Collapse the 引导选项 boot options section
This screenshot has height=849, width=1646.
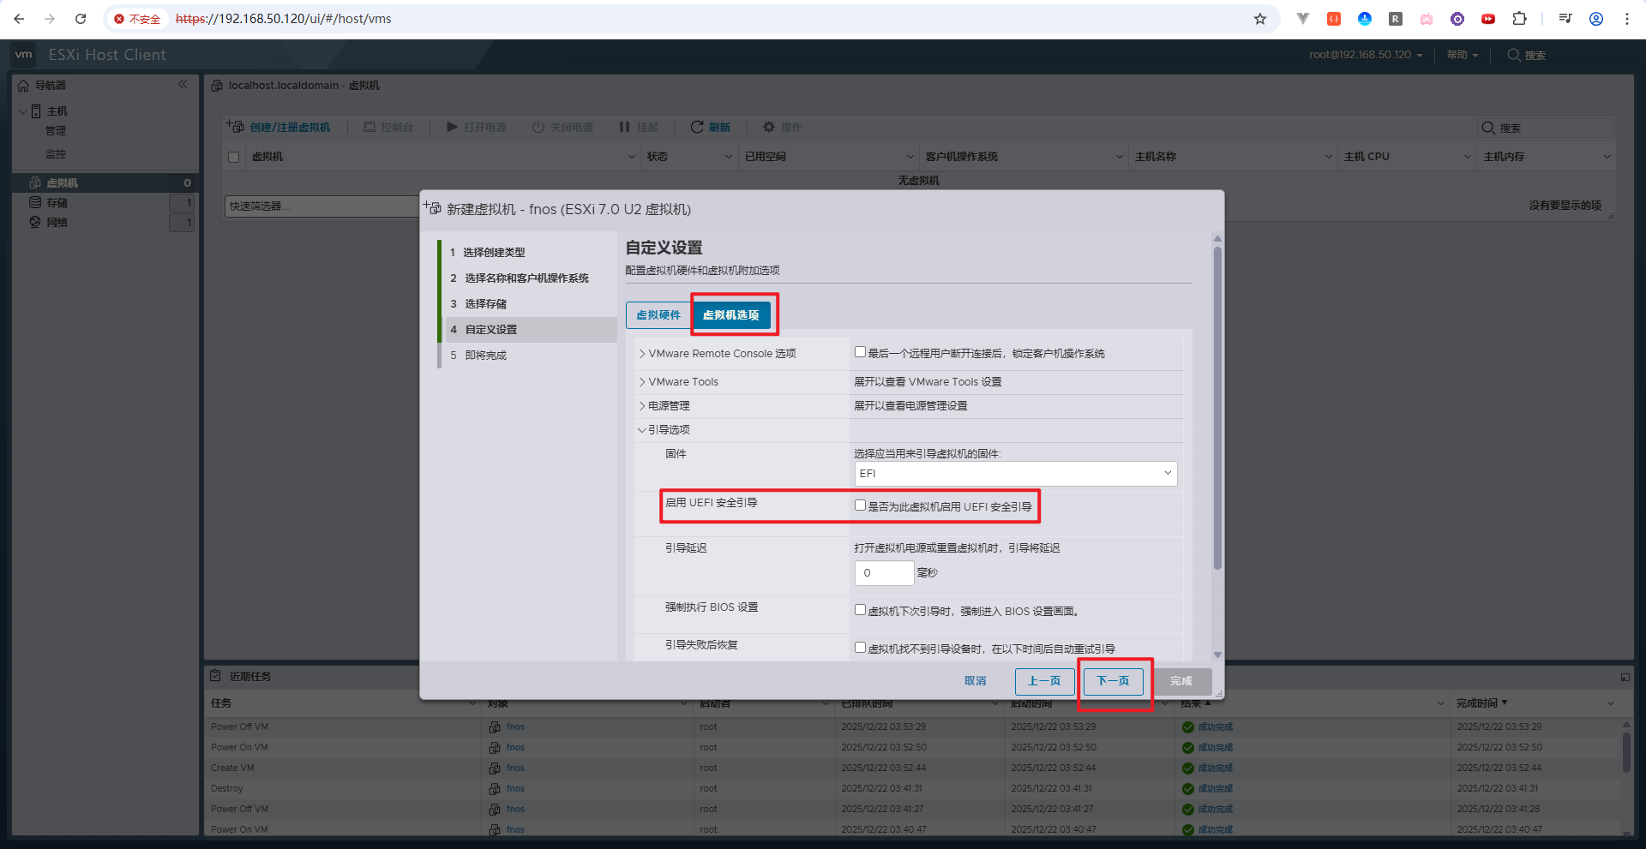(x=669, y=430)
